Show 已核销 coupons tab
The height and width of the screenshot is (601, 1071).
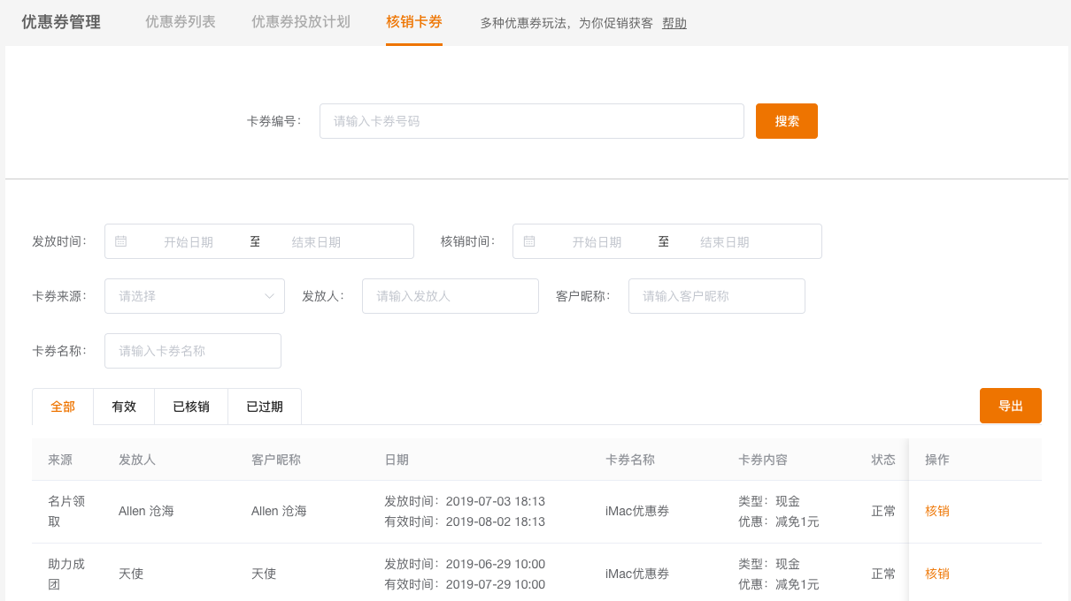[x=191, y=407]
